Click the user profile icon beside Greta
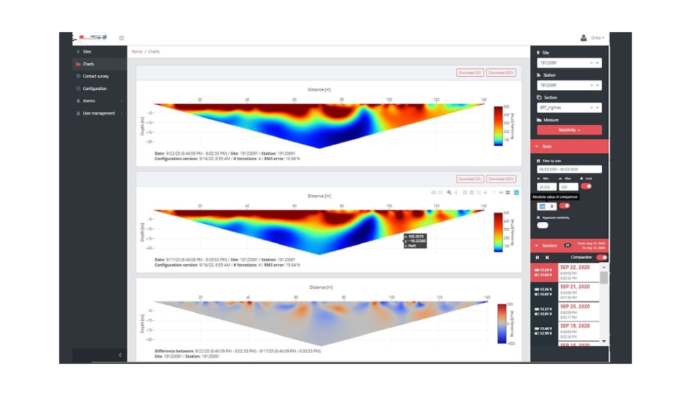Viewport: 691px width, 396px height. 584,38
